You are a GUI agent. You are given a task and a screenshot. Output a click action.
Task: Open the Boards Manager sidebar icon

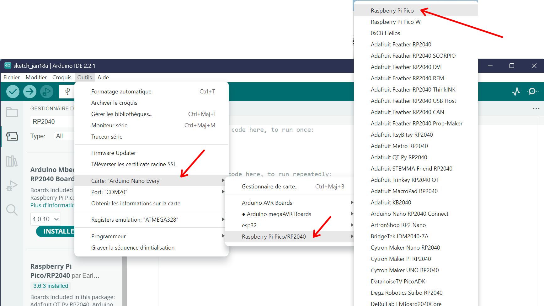point(12,136)
